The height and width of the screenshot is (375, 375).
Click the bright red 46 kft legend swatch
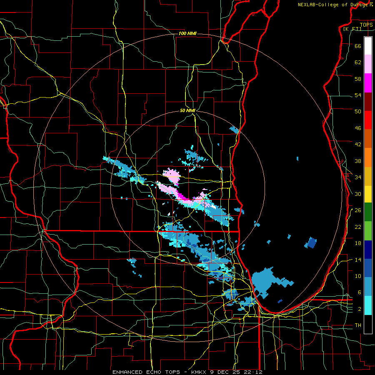tap(368, 120)
